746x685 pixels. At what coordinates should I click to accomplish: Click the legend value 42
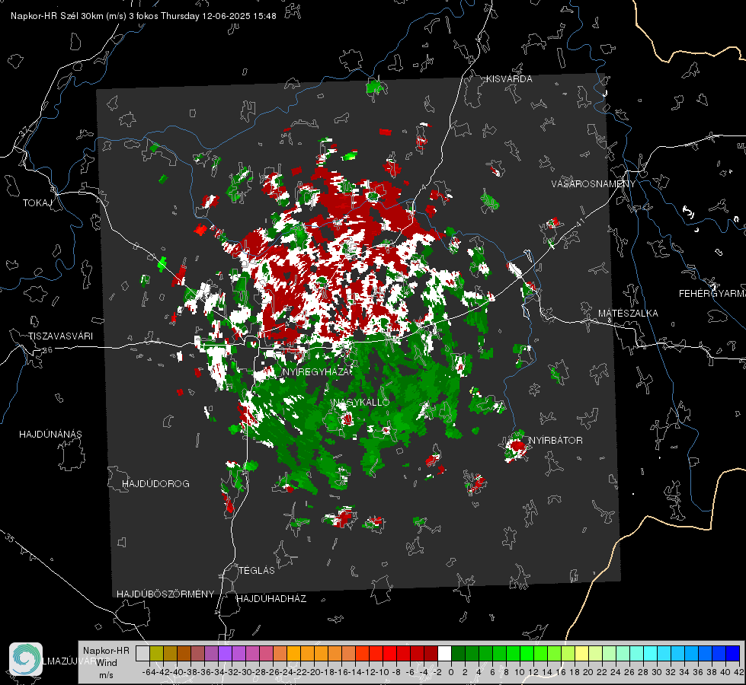[739, 672]
